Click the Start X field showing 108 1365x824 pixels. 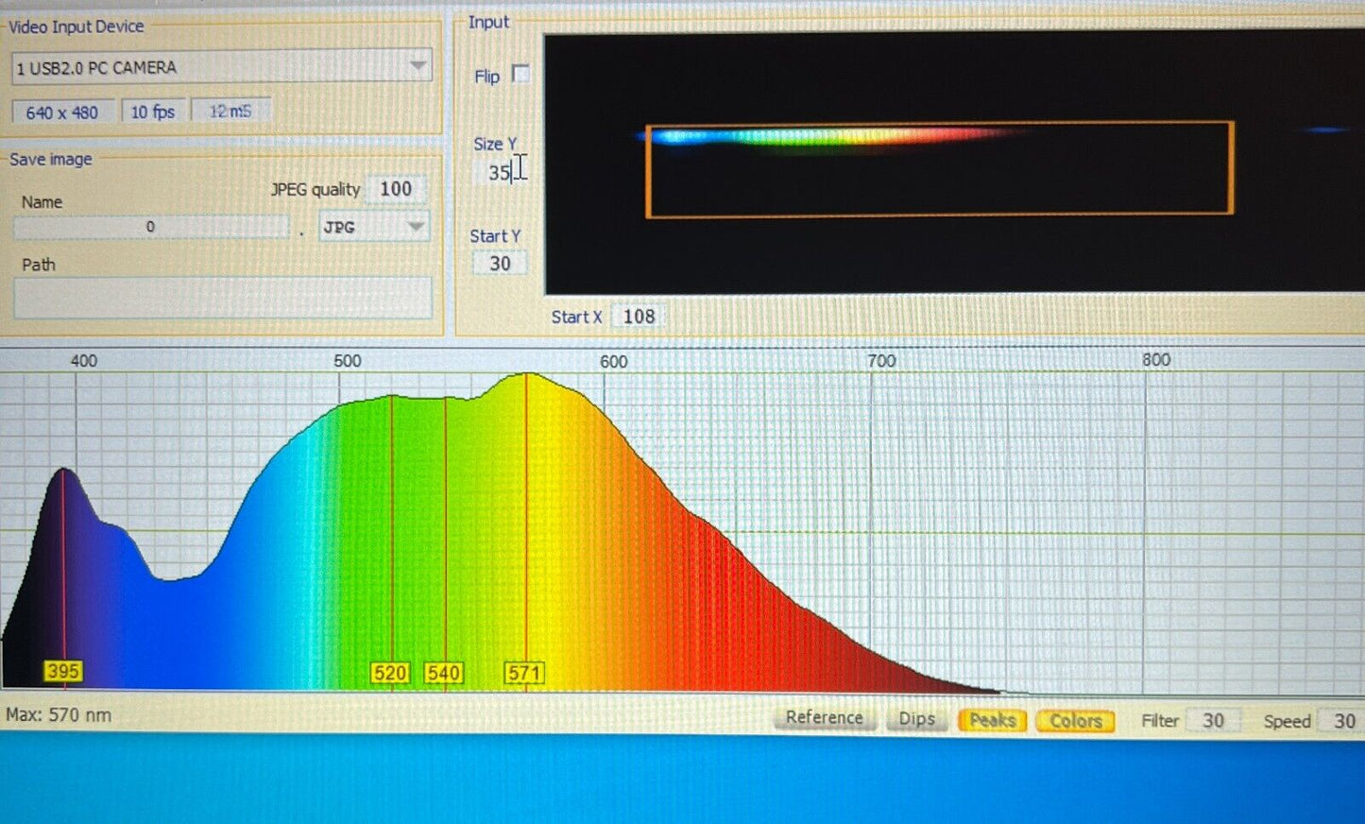coord(639,317)
